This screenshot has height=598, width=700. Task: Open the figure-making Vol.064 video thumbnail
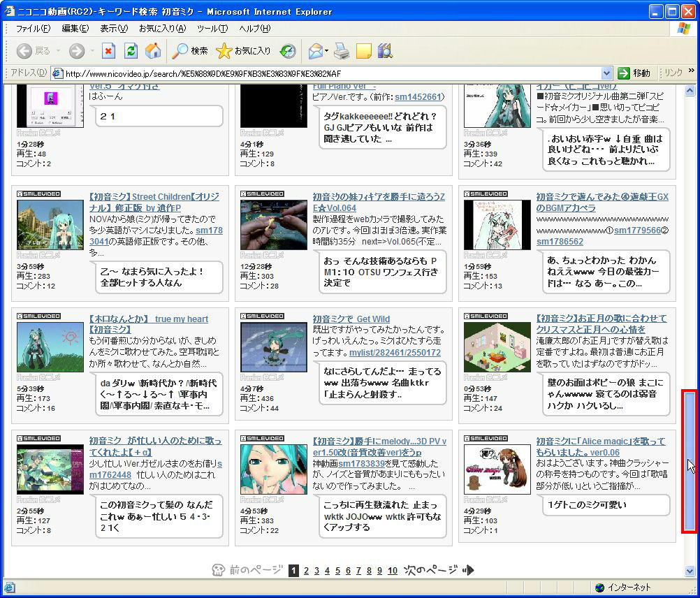pos(274,225)
